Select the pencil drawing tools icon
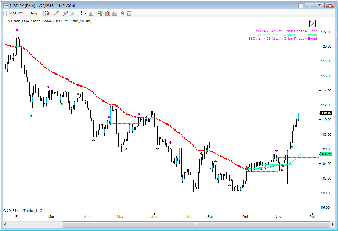 (x=56, y=13)
